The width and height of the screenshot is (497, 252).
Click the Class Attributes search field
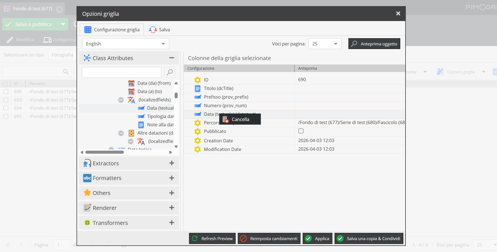click(x=121, y=72)
